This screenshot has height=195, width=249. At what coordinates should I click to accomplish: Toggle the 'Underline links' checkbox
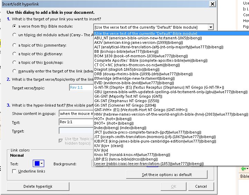click(14, 171)
